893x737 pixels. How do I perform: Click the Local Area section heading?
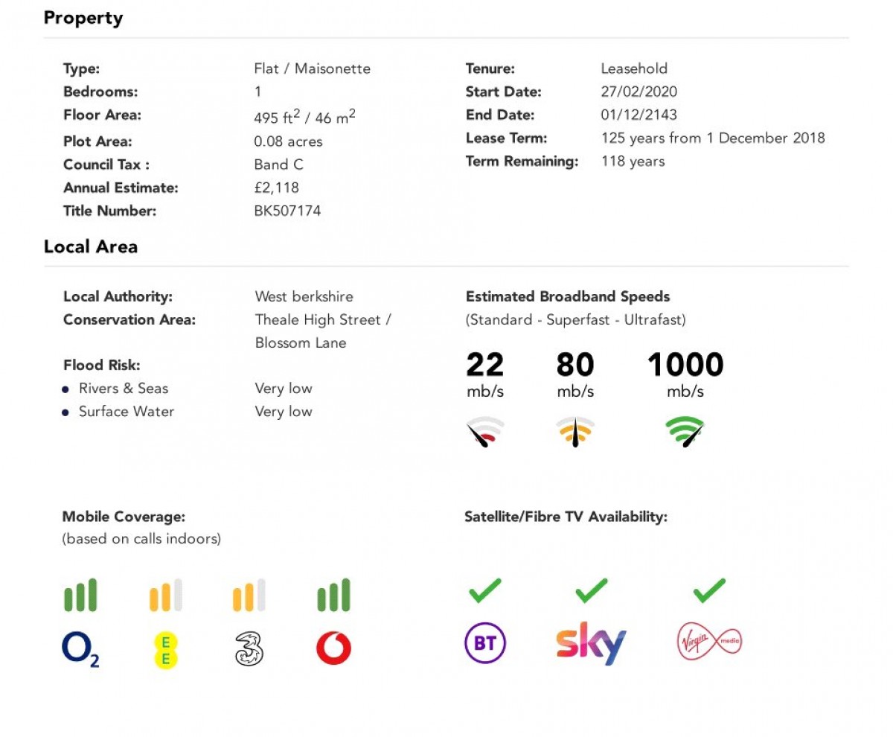[x=91, y=246]
